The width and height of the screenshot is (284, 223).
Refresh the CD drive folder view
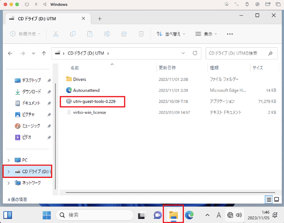(x=195, y=53)
